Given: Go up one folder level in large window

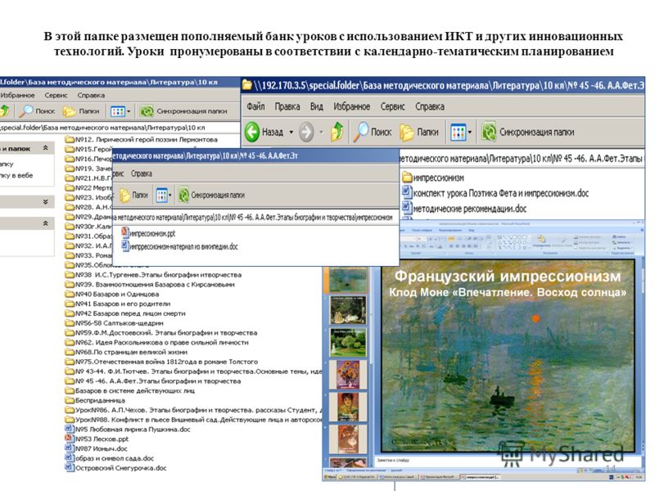Looking at the screenshot, I should click(x=337, y=132).
